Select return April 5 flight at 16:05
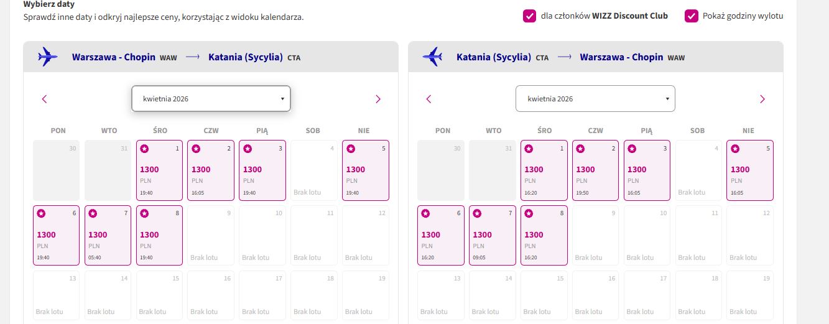This screenshot has width=829, height=324. [750, 170]
